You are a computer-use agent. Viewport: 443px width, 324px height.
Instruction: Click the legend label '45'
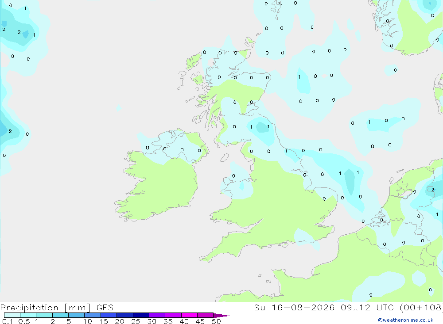click(200, 321)
